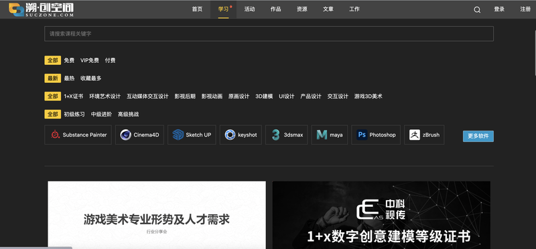Filter by 环境艺术设计 category
Image resolution: width=536 pixels, height=249 pixels.
[x=105, y=96]
